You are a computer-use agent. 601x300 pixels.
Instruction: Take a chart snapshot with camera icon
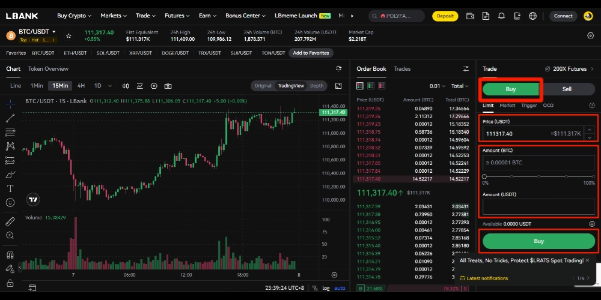pos(168,86)
